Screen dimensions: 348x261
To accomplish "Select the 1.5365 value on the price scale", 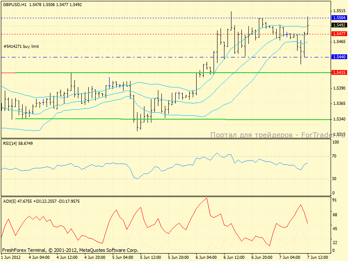I will coord(339,104).
